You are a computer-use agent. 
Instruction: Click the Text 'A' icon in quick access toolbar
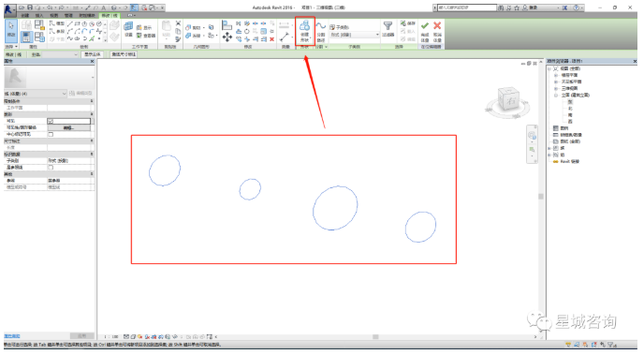tap(104, 7)
